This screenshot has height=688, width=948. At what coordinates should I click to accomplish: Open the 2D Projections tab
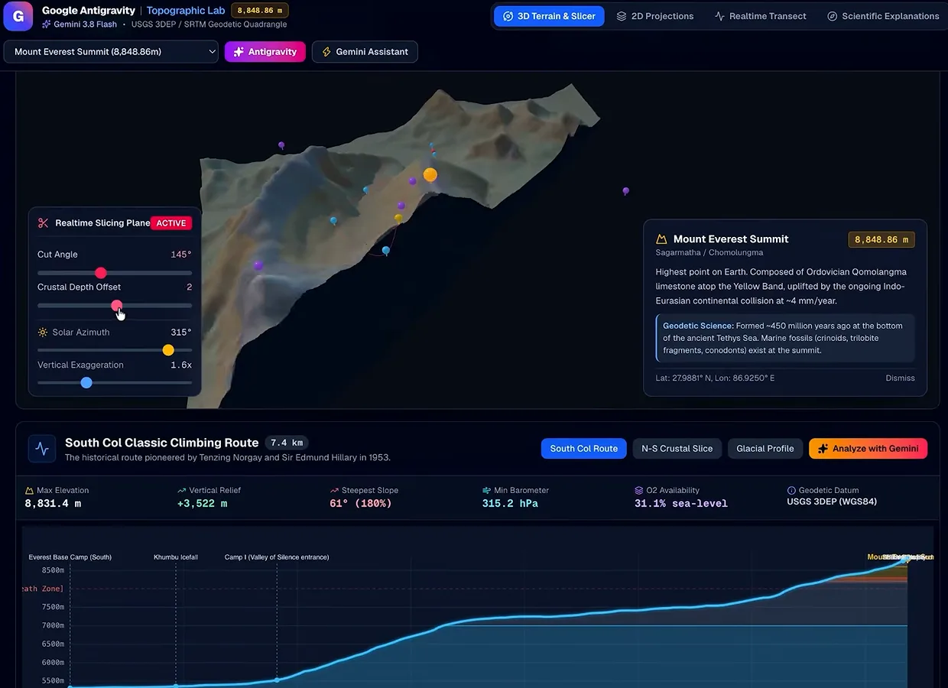655,16
